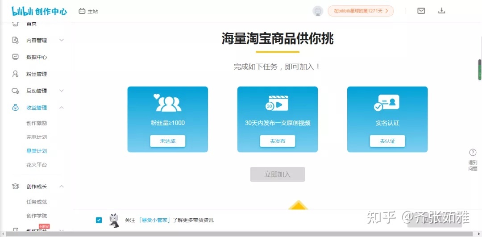Screen dimensions: 482x237
Task: Collapse the 收益管理 section chevron
Action: [62, 108]
